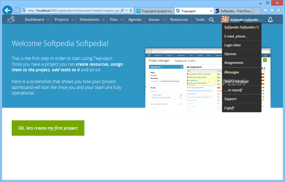The image size is (285, 182).
Task: Minimize the browser window
Action: pyautogui.click(x=260, y=3)
